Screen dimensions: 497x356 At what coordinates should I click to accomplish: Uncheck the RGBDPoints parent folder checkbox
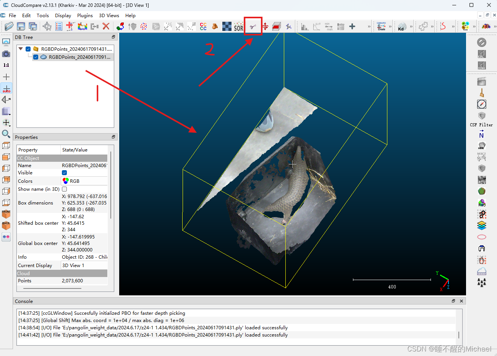[28, 49]
